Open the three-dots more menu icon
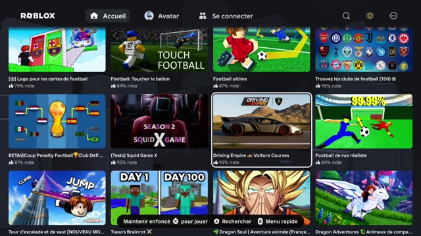This screenshot has width=421, height=236. 393,16
